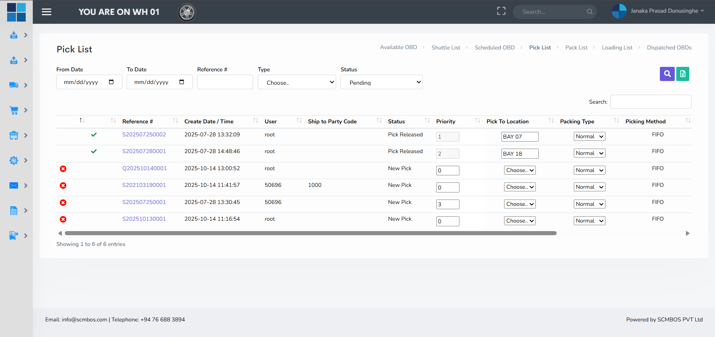Go to Dispatched OBDs tab
This screenshot has width=715, height=337.
669,48
